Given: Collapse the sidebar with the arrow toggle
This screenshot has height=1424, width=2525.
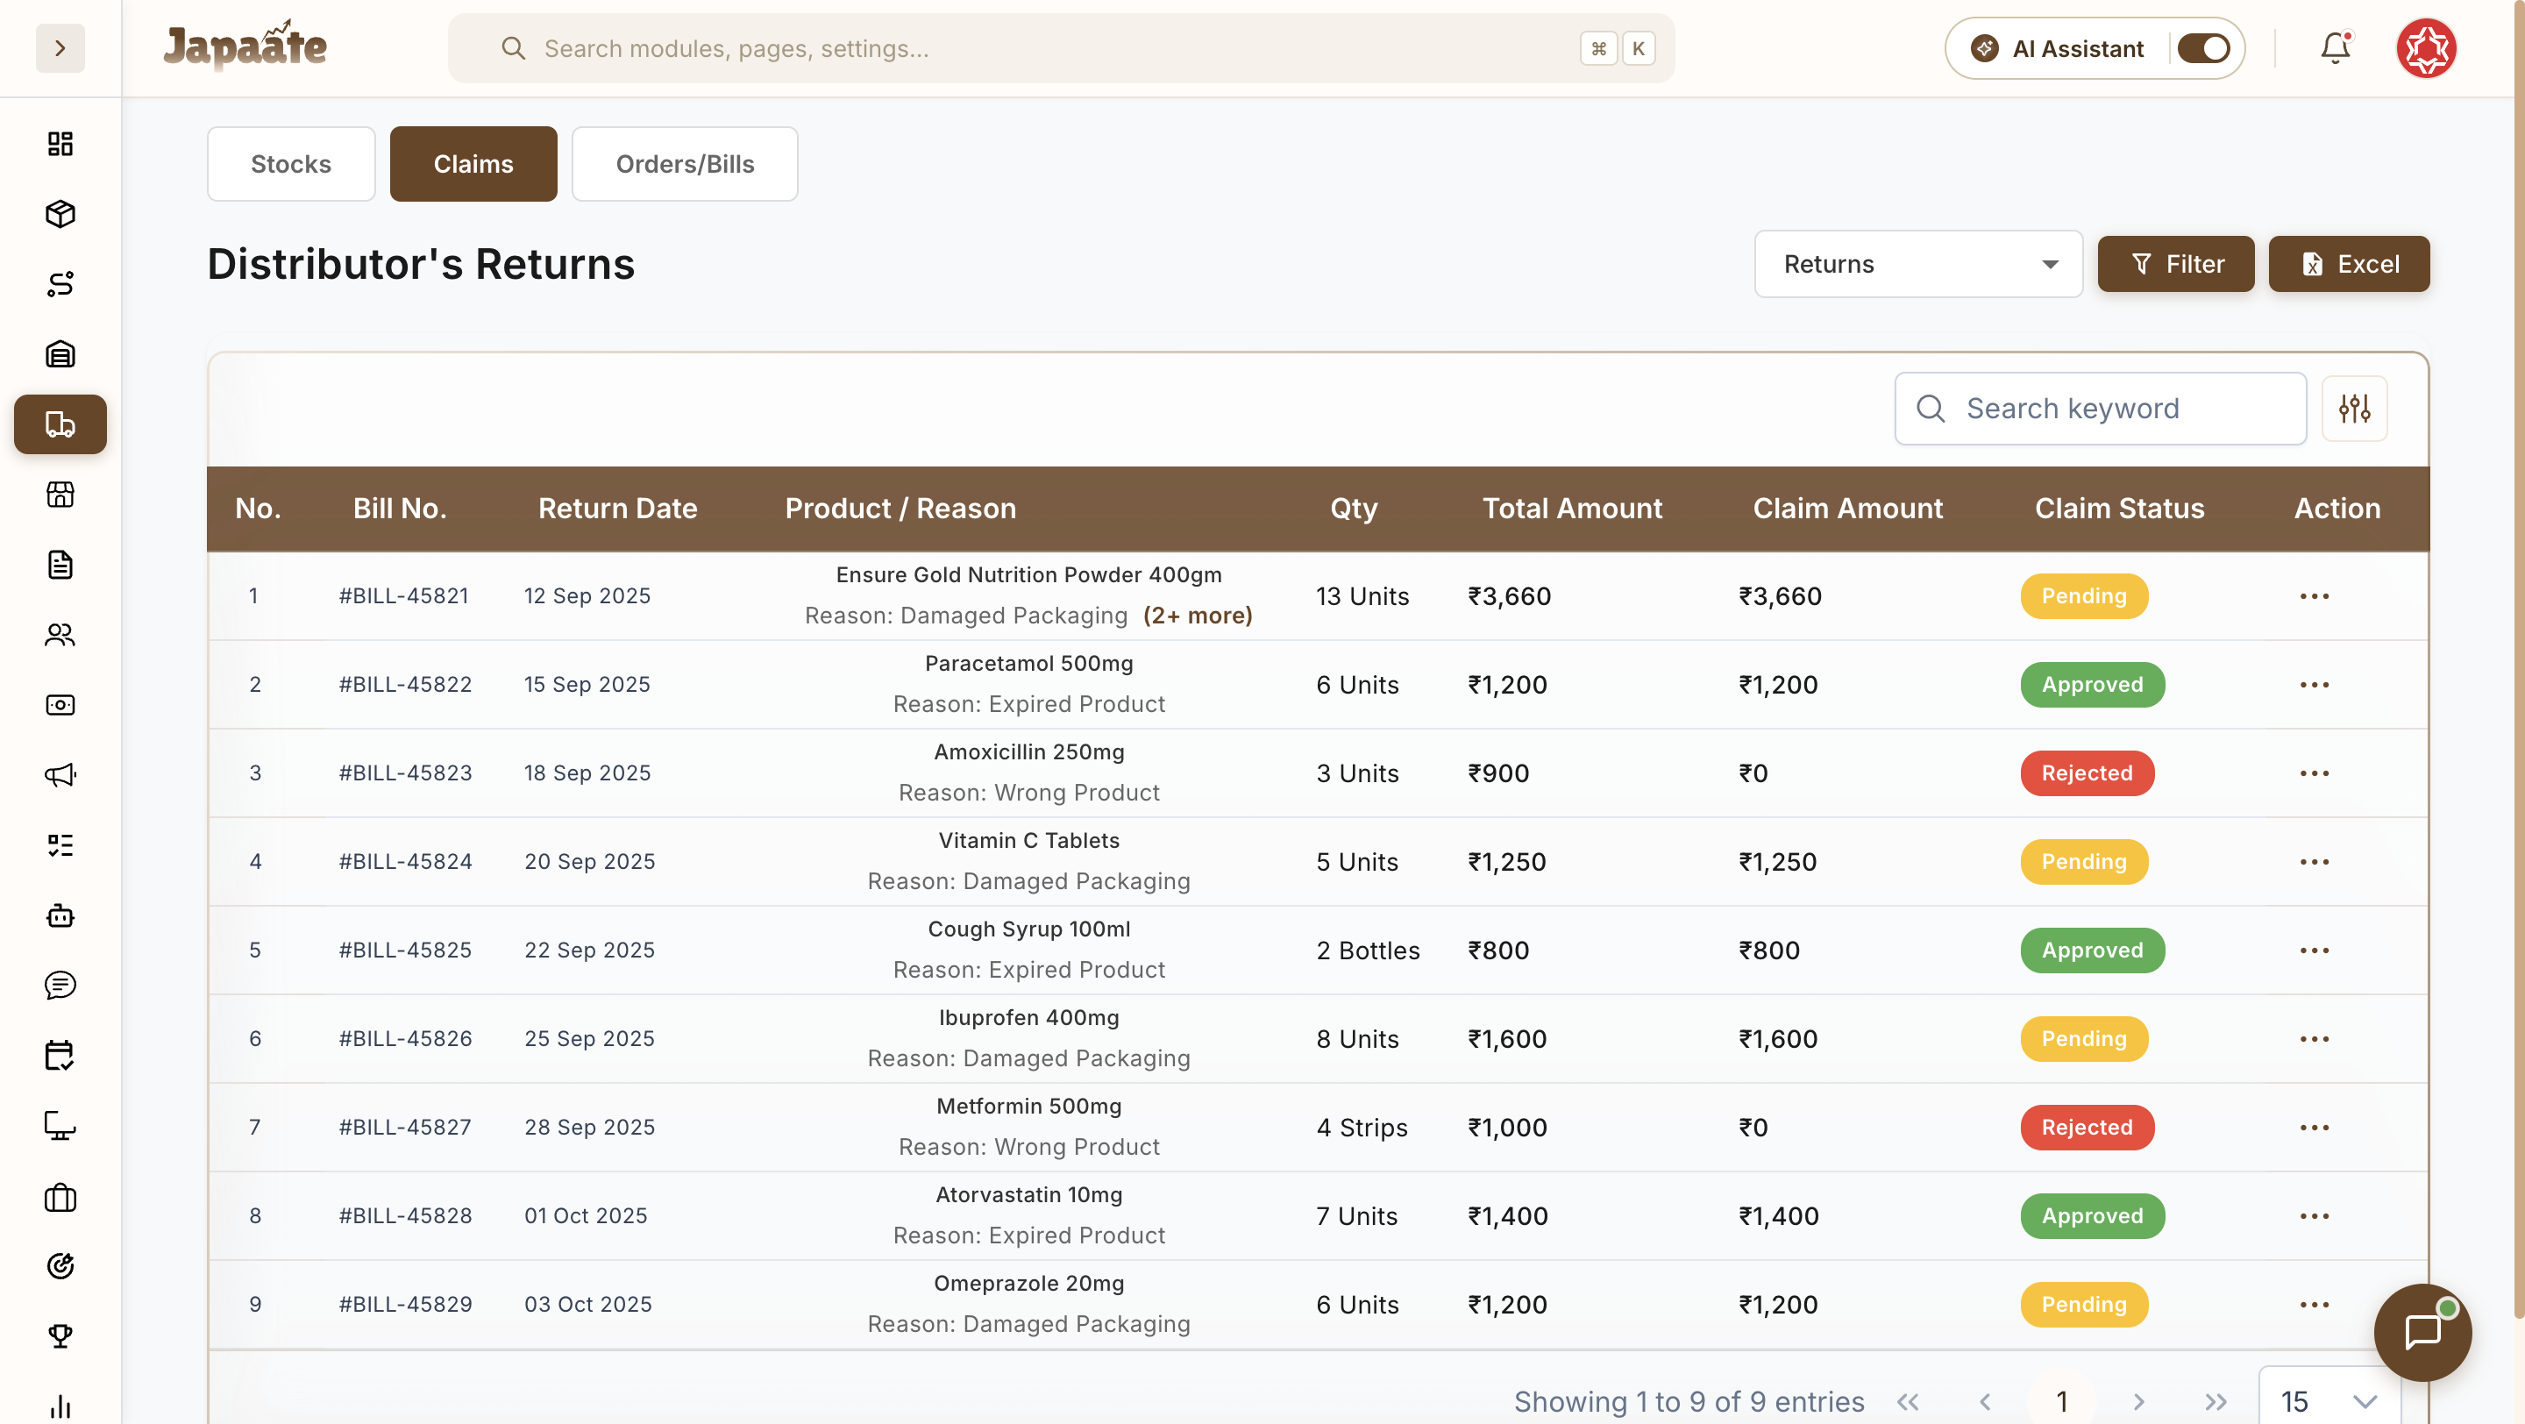Looking at the screenshot, I should 60,48.
